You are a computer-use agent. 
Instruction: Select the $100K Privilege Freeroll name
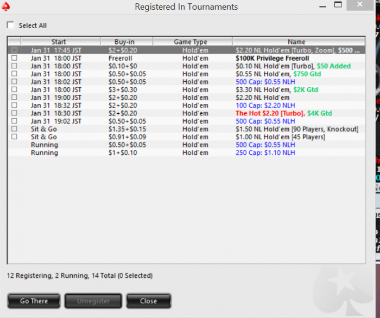coord(272,59)
